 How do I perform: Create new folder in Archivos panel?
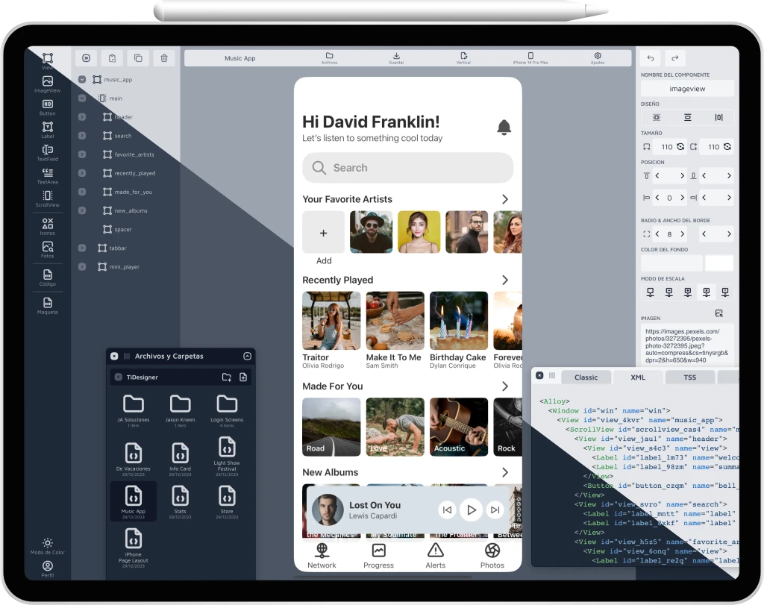tap(227, 377)
